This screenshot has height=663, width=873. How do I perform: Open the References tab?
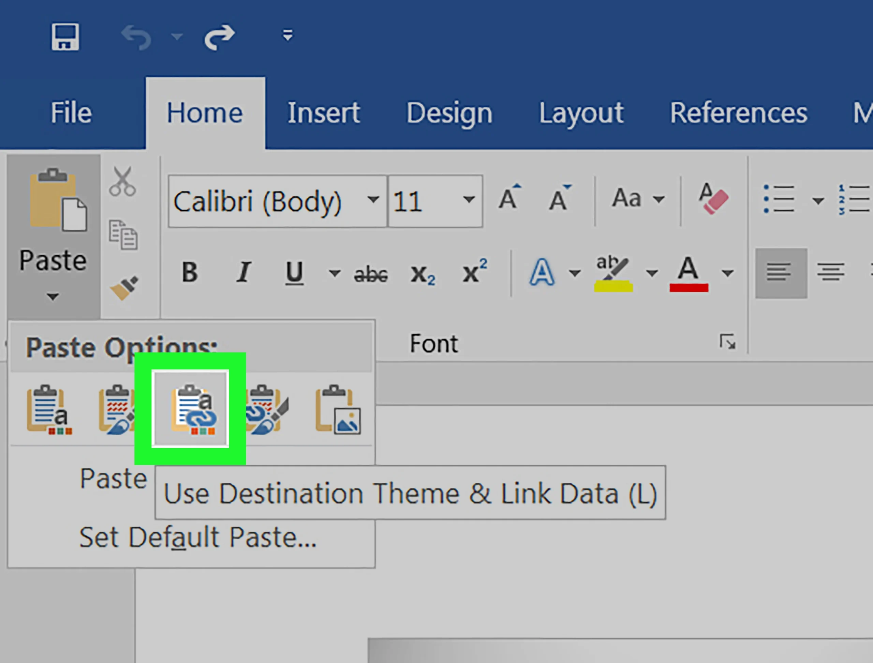point(738,113)
